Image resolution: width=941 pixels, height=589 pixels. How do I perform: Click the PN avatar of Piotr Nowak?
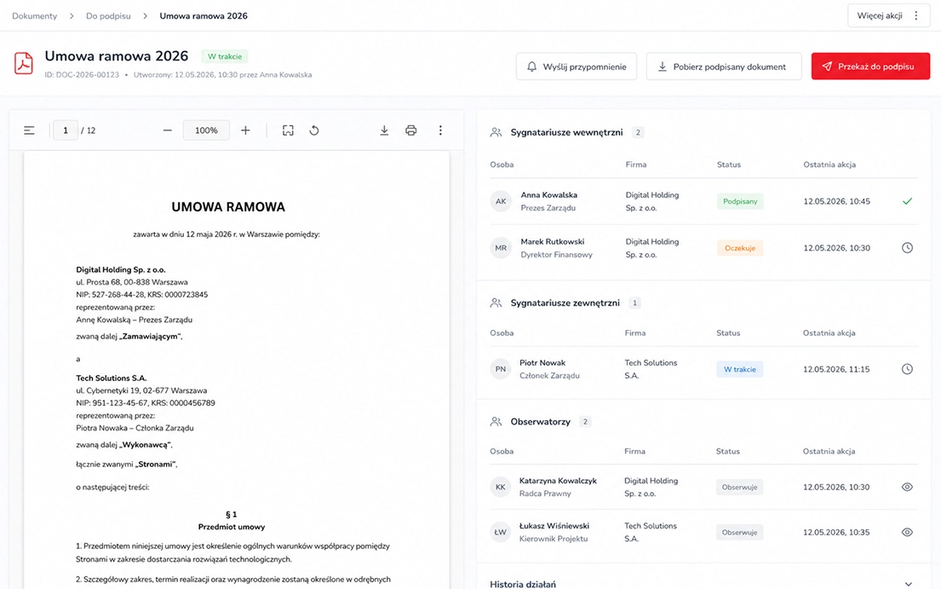(501, 369)
